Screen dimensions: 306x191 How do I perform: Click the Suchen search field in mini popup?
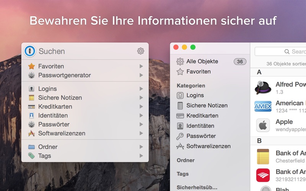click(x=84, y=51)
